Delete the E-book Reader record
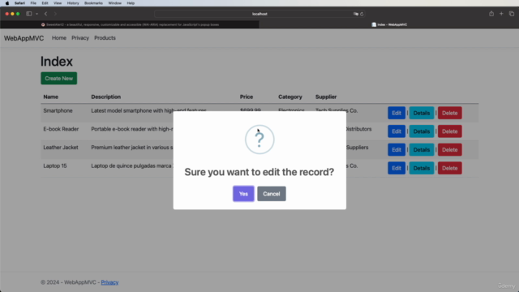The height and width of the screenshot is (292, 519). point(450,131)
